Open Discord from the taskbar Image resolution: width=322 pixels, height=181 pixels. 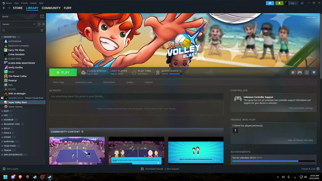(x=13, y=177)
